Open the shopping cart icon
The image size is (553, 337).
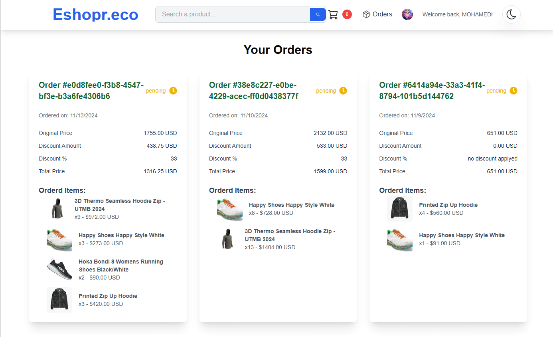click(334, 14)
